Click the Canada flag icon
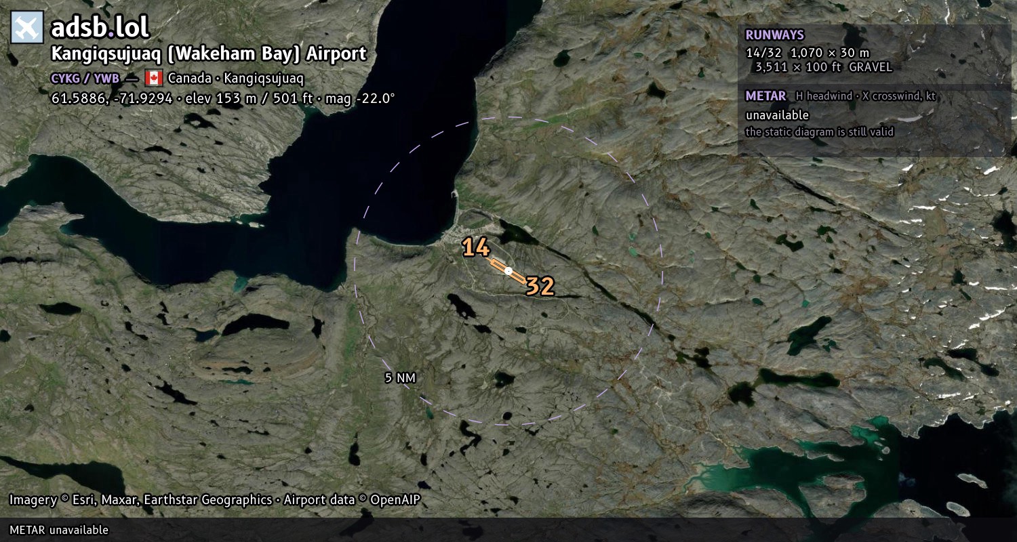The width and height of the screenshot is (1017, 542). tap(154, 77)
